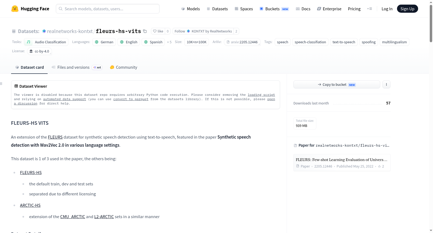
Task: Open the cc-by-4.0 license tag
Action: pyautogui.click(x=39, y=51)
